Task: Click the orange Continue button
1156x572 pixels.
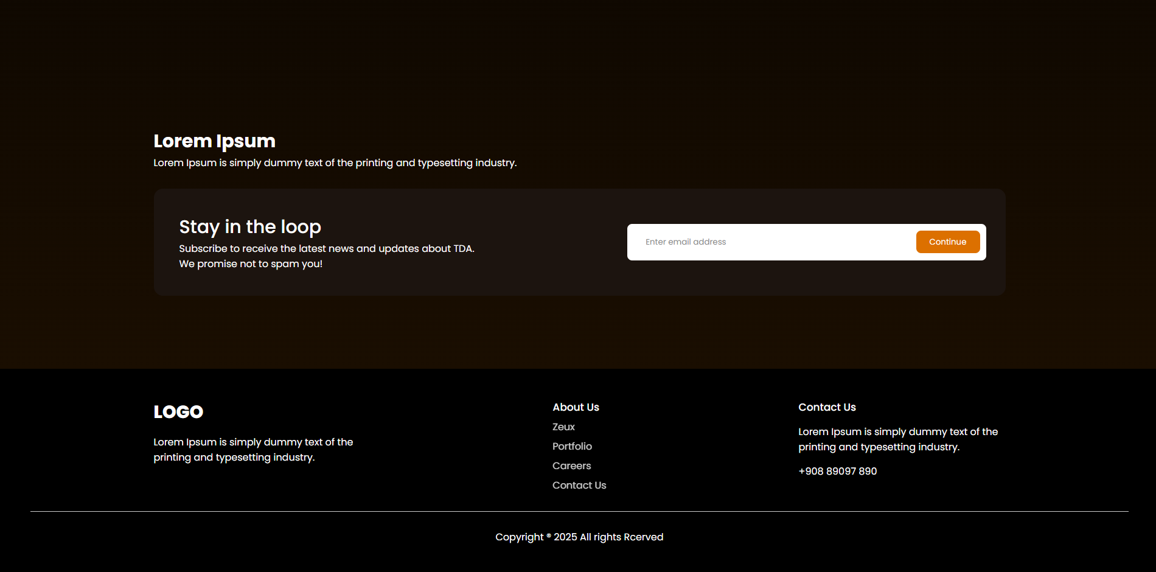Action: (x=947, y=242)
